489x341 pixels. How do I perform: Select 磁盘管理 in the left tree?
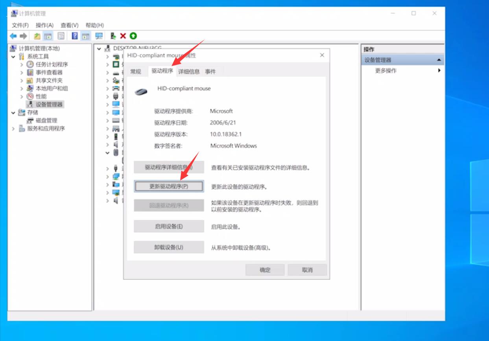point(46,120)
